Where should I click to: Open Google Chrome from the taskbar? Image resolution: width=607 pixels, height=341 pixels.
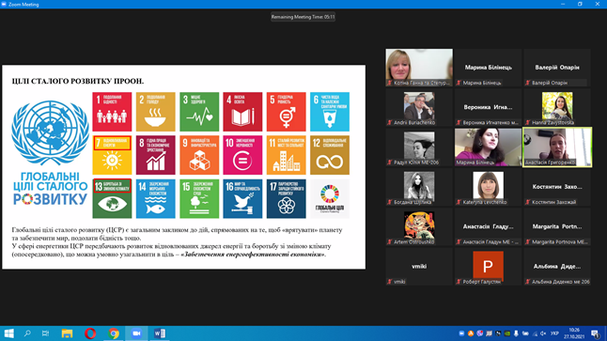click(114, 333)
